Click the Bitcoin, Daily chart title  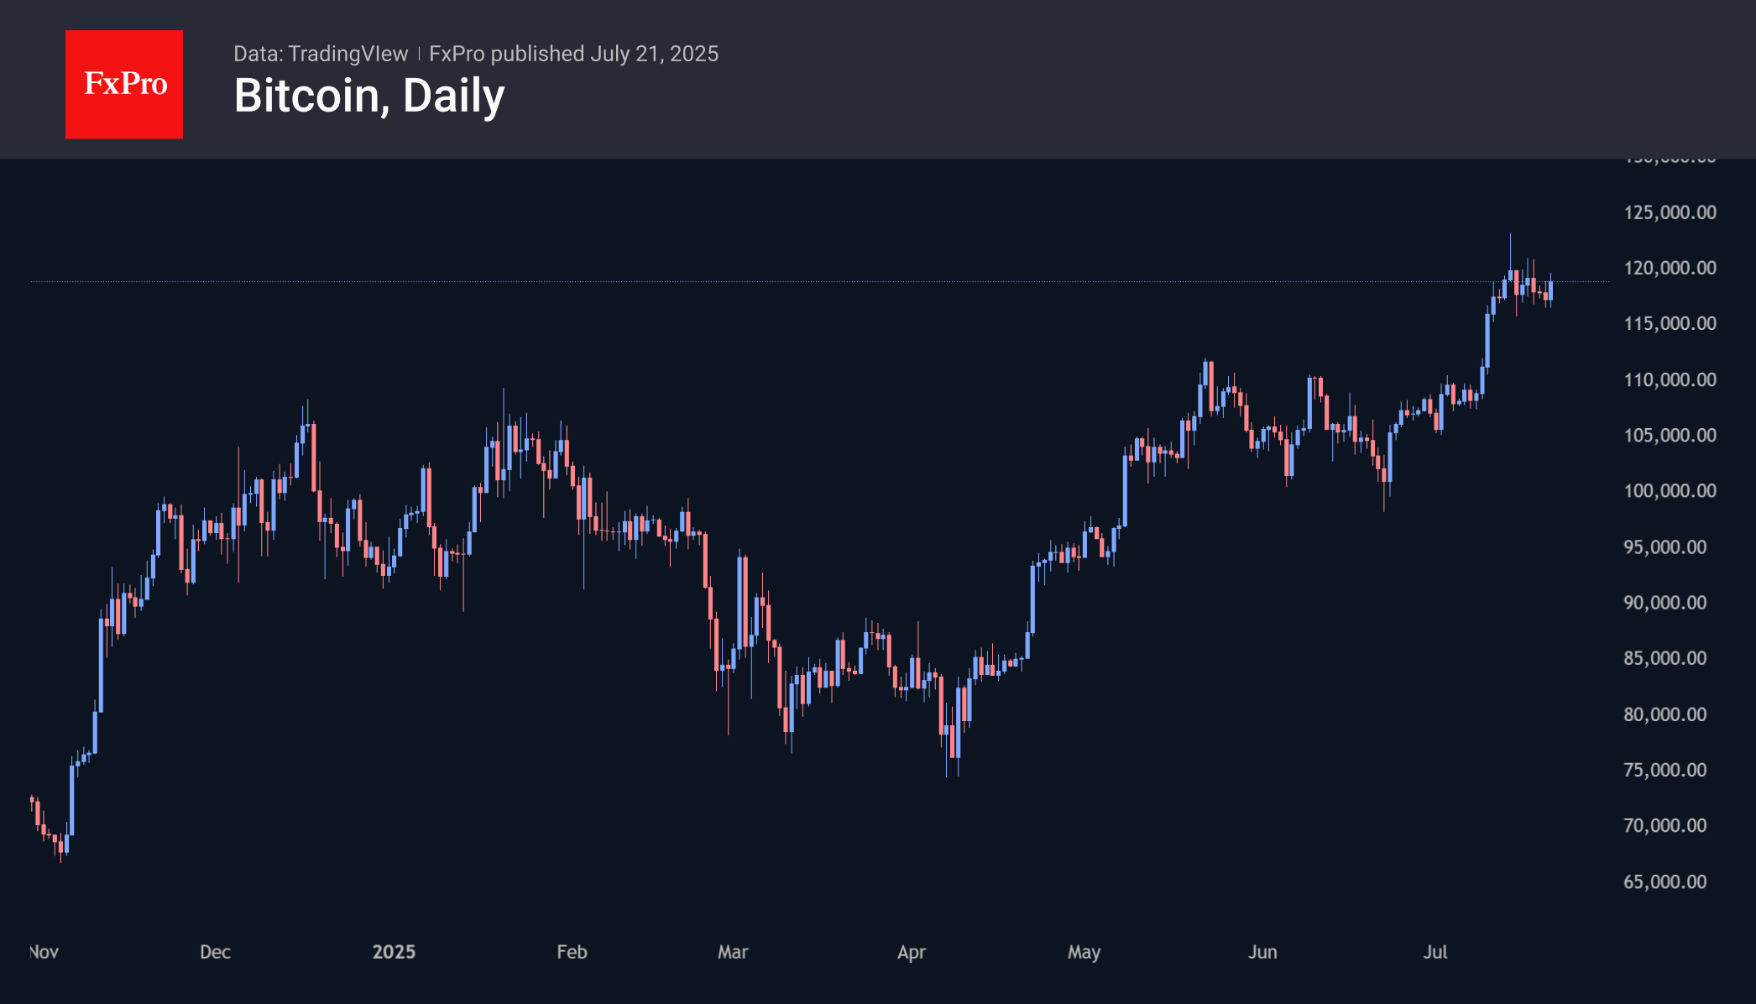click(x=369, y=96)
